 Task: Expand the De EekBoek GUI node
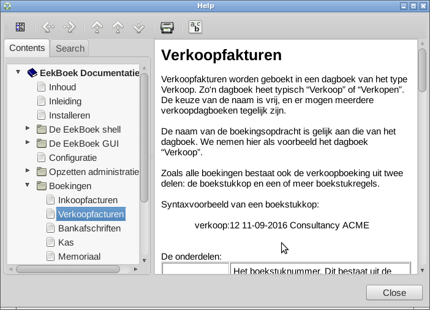[28, 143]
